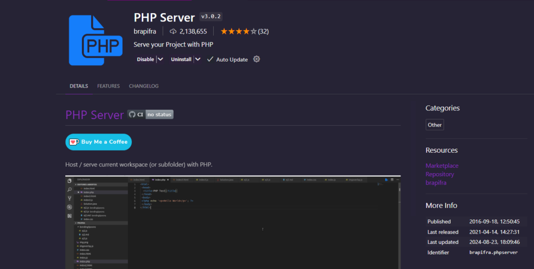The image size is (534, 269).
Task: Click the Explorer icon in the demo screenshot
Action: [x=69, y=181]
